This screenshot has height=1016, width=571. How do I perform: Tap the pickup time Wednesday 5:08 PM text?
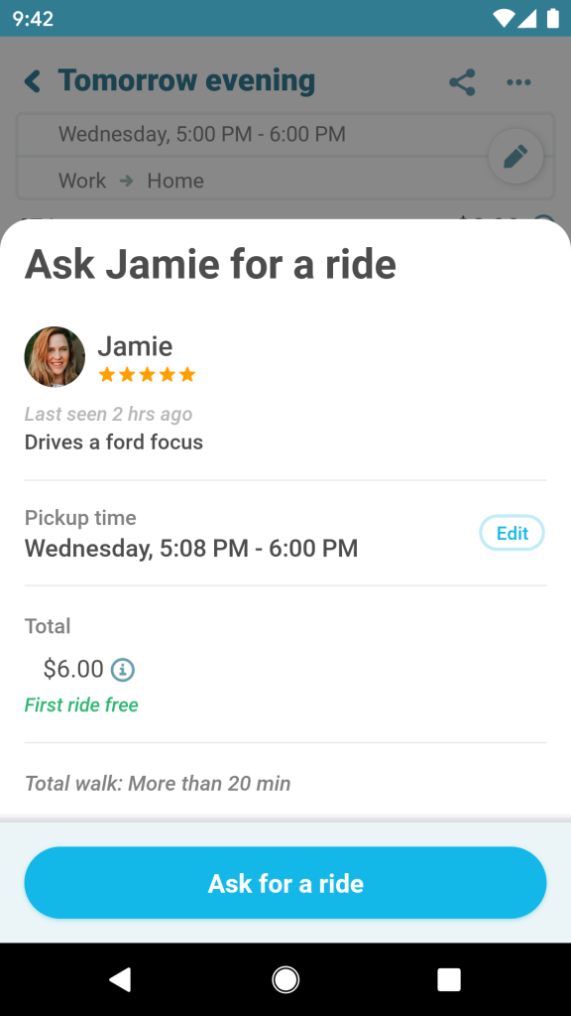click(191, 548)
